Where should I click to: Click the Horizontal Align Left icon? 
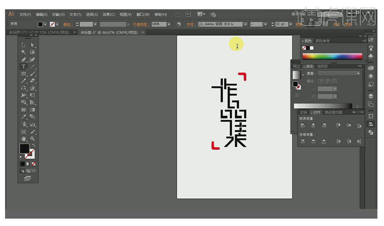tap(303, 126)
